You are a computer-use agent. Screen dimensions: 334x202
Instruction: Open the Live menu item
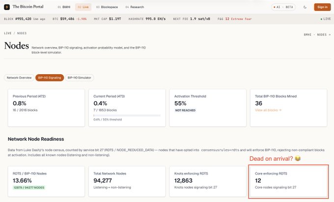(x=83, y=7)
